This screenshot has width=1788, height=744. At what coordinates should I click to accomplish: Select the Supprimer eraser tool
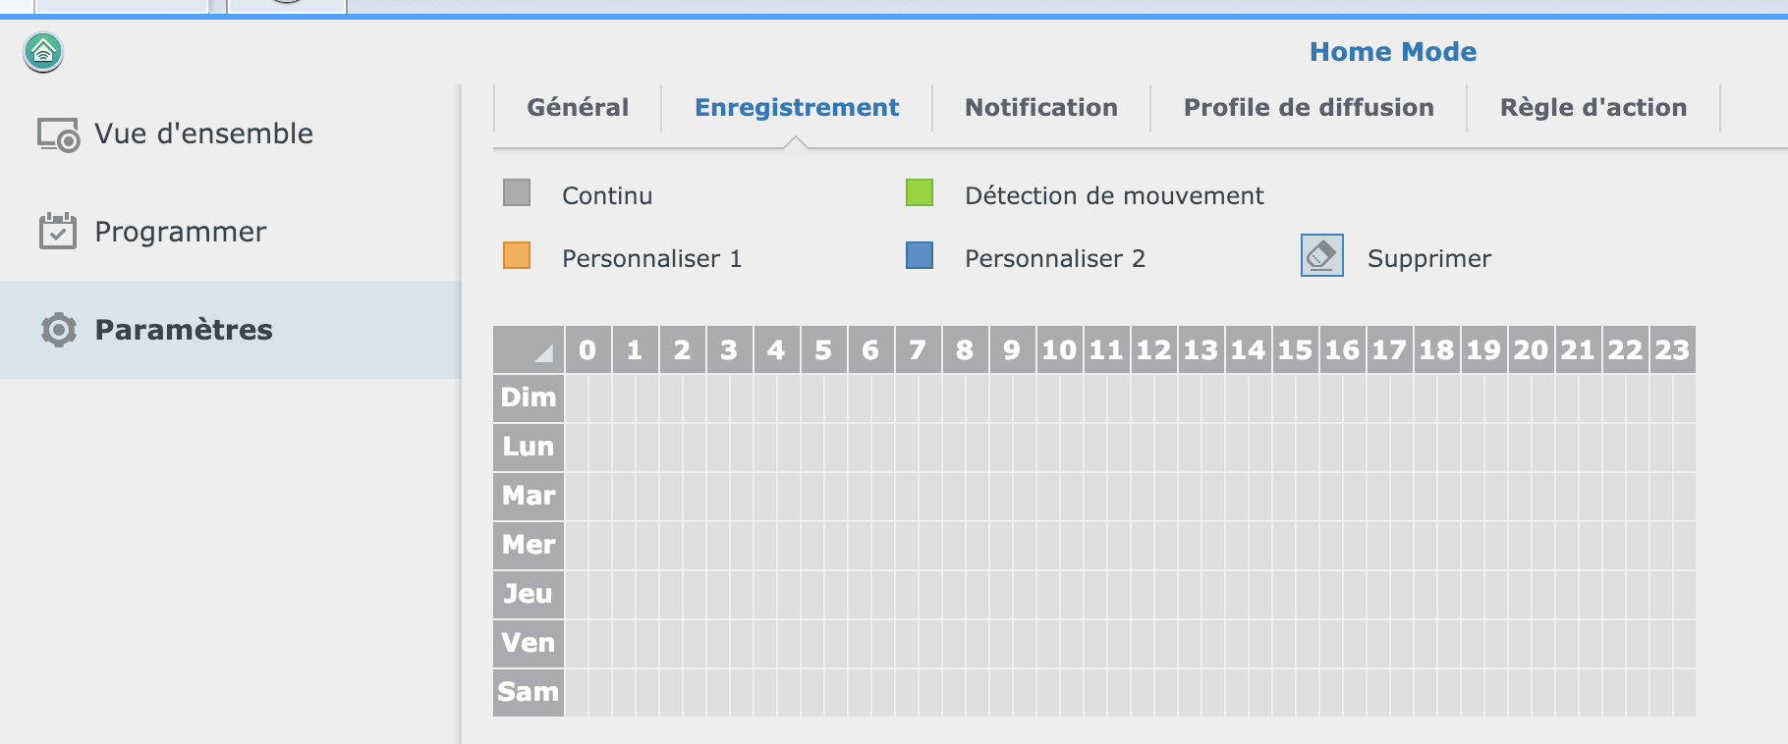(x=1321, y=256)
